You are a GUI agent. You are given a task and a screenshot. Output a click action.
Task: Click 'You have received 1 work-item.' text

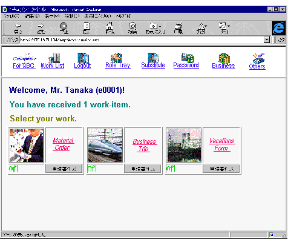[70, 104]
